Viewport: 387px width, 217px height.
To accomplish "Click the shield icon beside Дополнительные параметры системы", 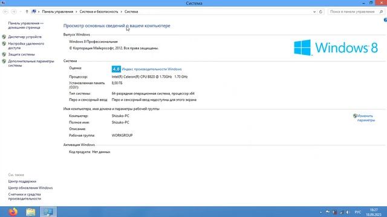I will click(x=4, y=61).
